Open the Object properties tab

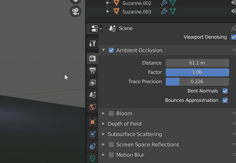pyautogui.click(x=92, y=122)
